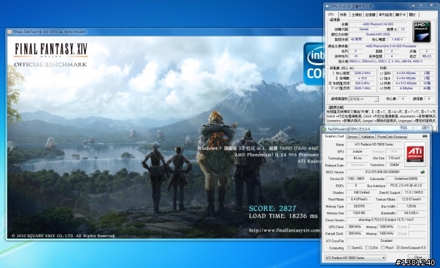Click the Intel Core badge in benchmark window
The width and height of the screenshot is (440, 268).
313,64
